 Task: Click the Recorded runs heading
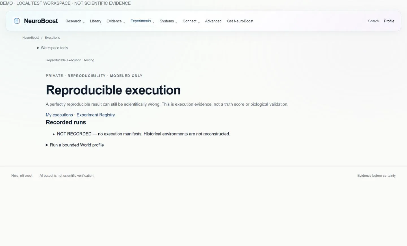point(66,122)
